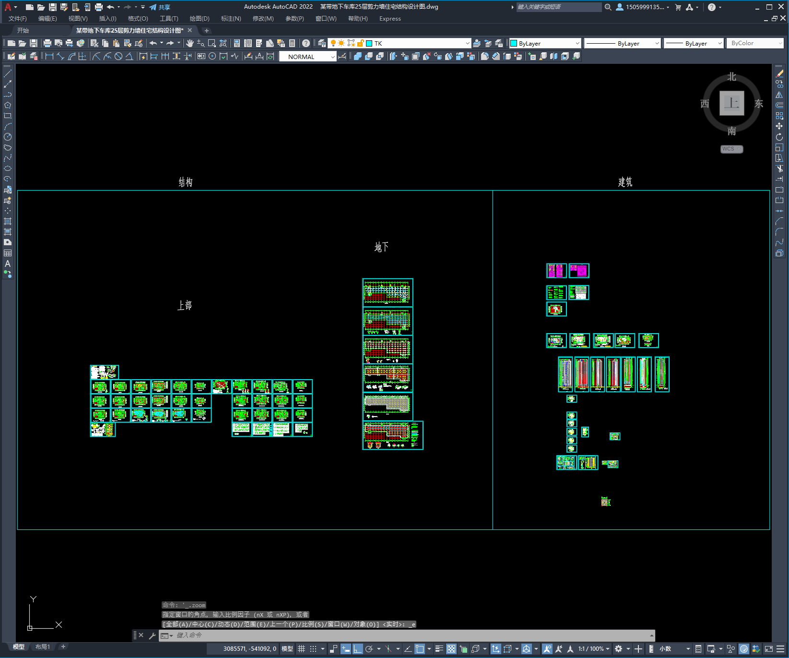789x658 pixels.
Task: Select the Polygon draw tool
Action: tap(8, 105)
